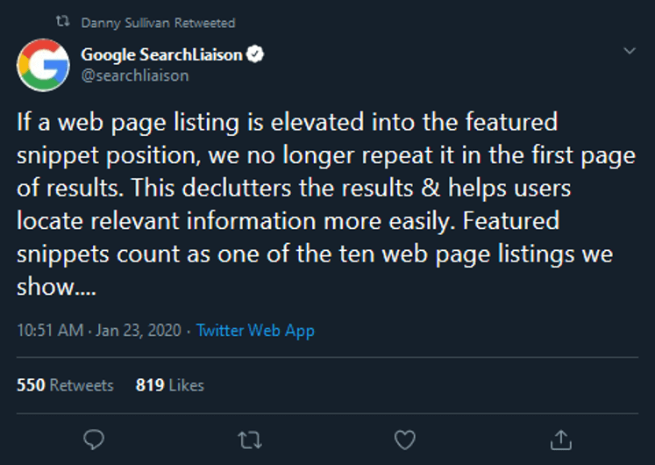Like the tweet with the heart icon

[405, 440]
